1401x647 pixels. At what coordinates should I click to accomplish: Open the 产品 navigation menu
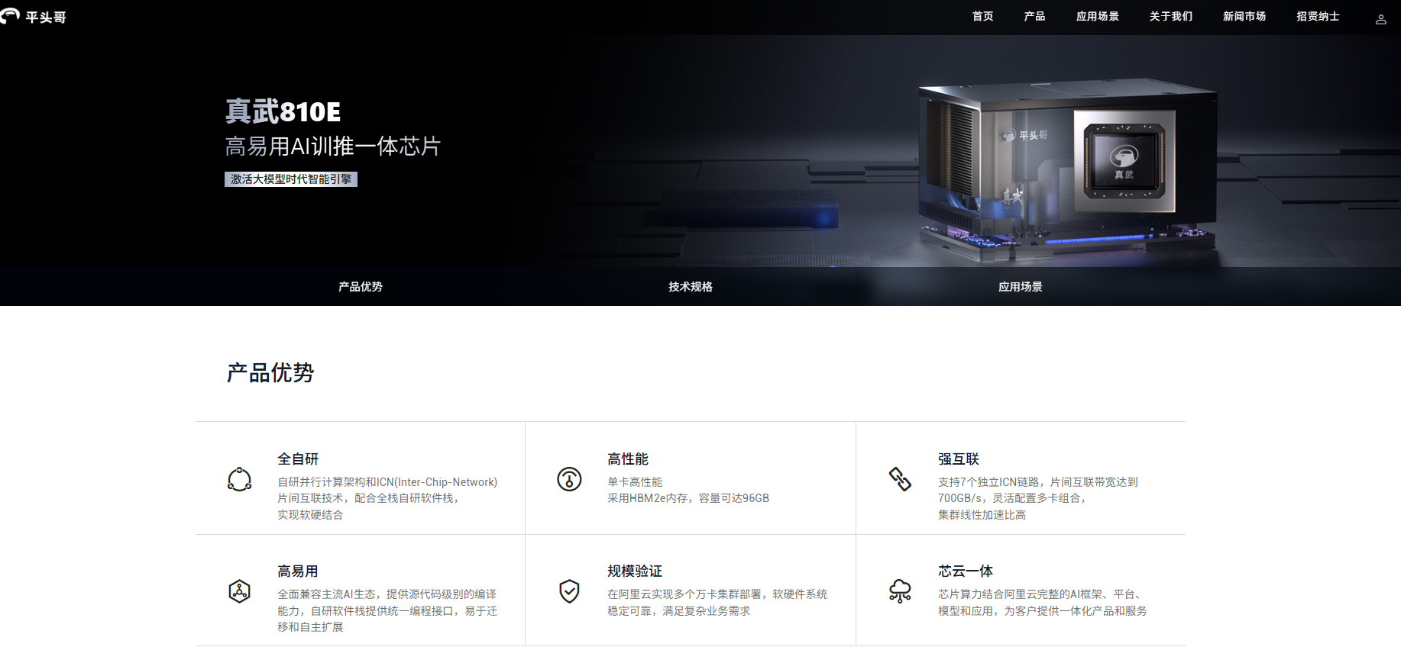point(1034,17)
